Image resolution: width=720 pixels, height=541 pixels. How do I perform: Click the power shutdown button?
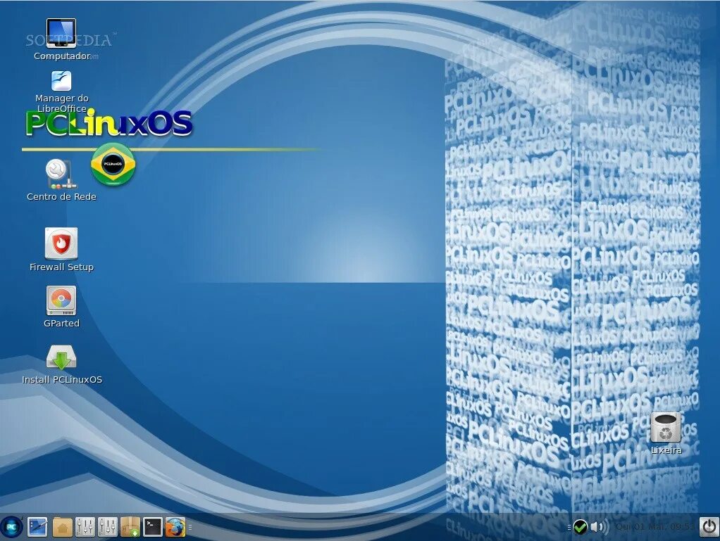(x=709, y=527)
